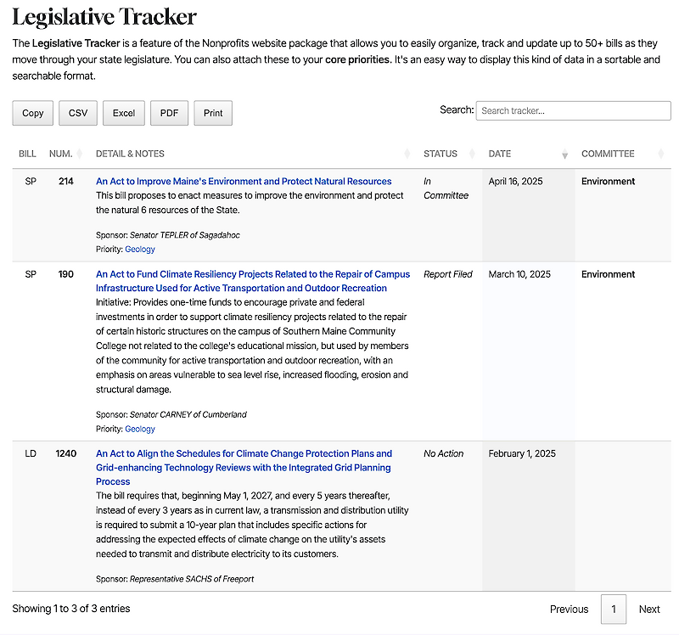Click the SP cell in row 214
Viewport: 679px width, 635px height.
[31, 182]
